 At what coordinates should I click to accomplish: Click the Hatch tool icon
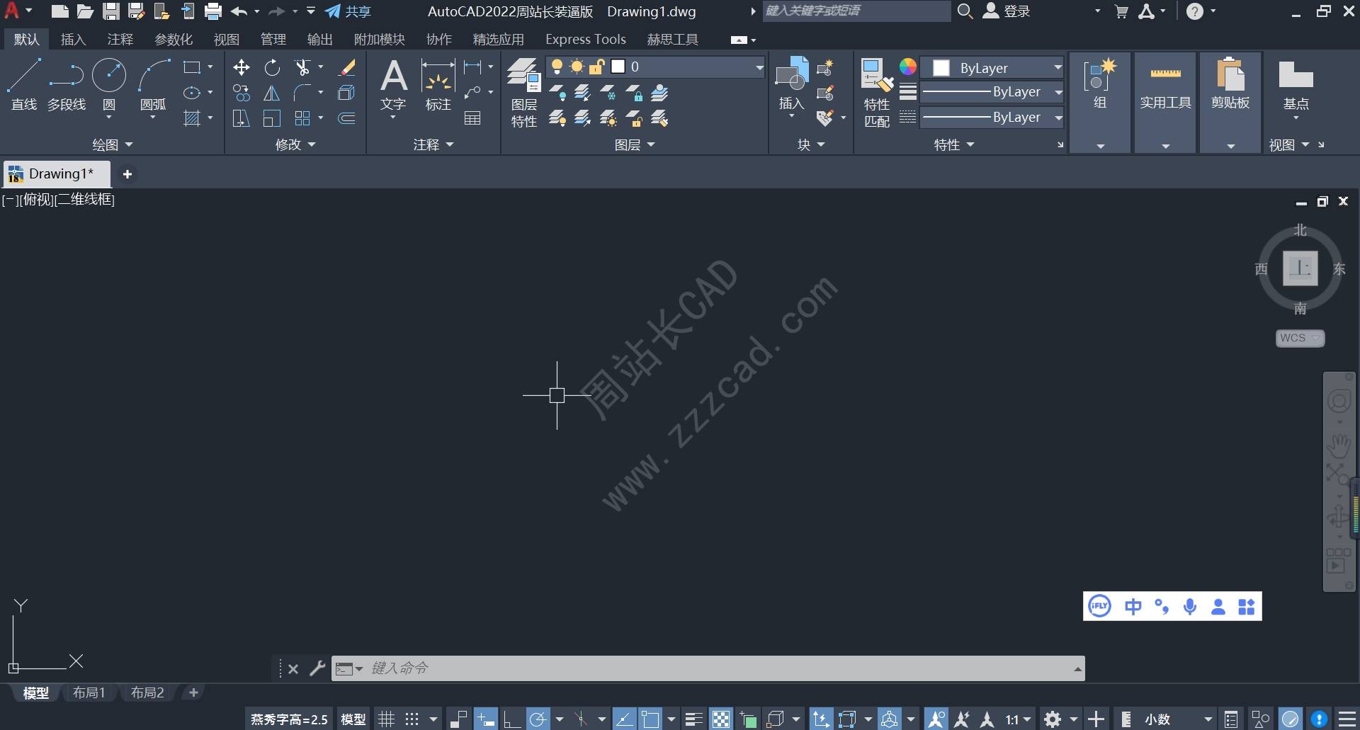click(192, 118)
